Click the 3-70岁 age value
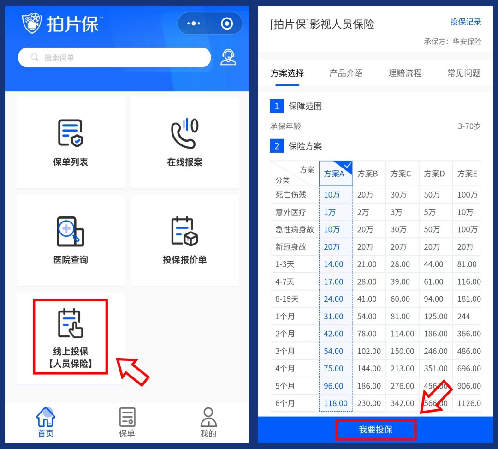Viewport: 498px width, 449px height. tap(469, 126)
